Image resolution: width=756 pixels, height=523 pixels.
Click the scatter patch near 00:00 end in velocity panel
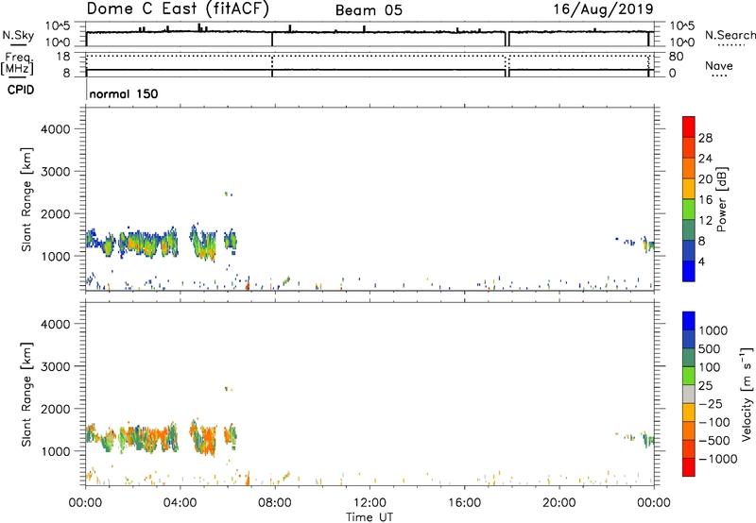(648, 440)
